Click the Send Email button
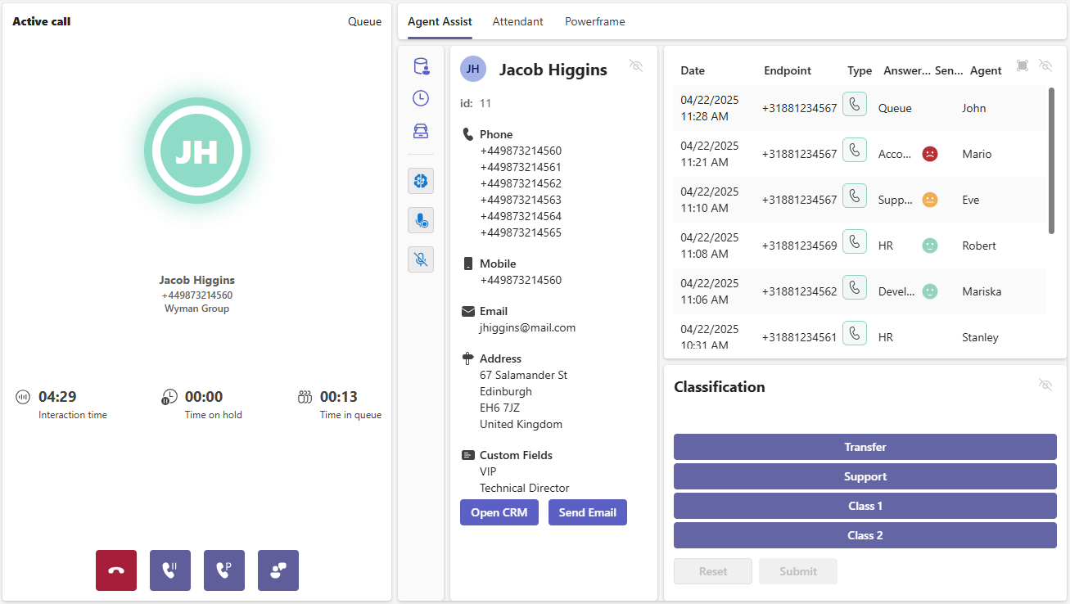Viewport: 1070px width, 604px height. (x=588, y=512)
